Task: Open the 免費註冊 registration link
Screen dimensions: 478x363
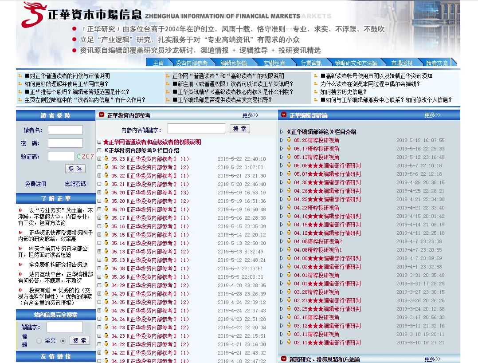Action: 35,184
